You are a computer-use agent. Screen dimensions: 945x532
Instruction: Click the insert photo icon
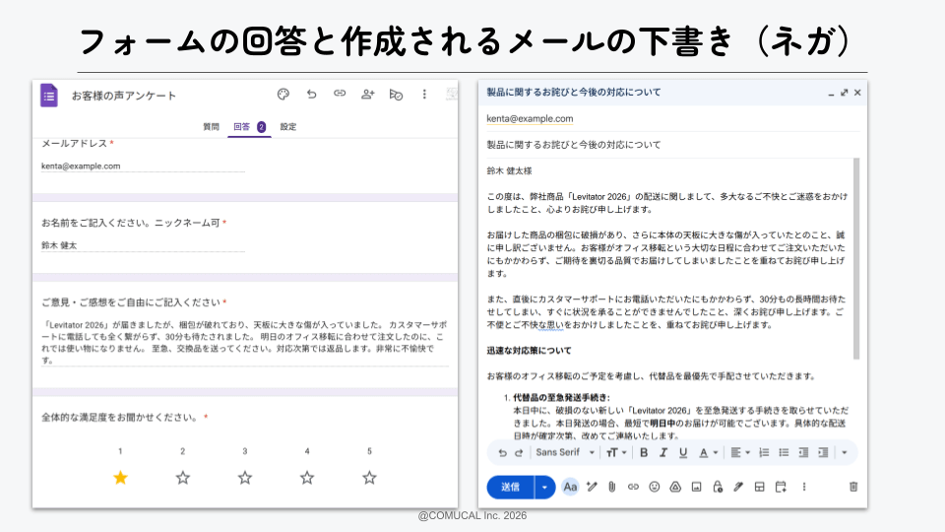[696, 487]
